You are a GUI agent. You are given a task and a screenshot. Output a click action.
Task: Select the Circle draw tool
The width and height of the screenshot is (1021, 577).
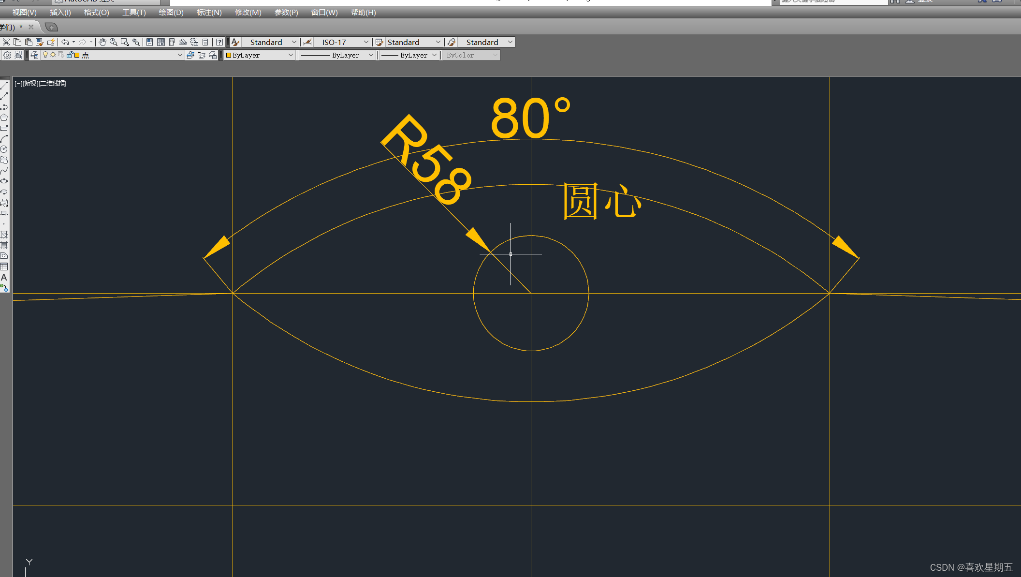4,149
